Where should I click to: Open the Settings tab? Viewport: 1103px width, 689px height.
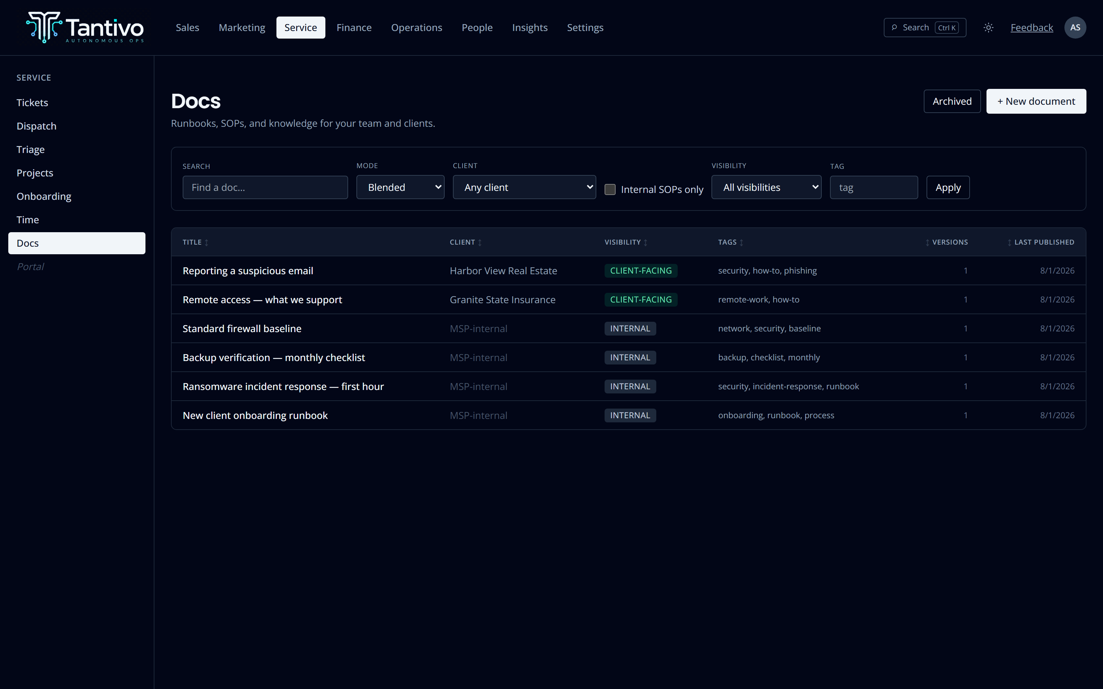coord(585,27)
